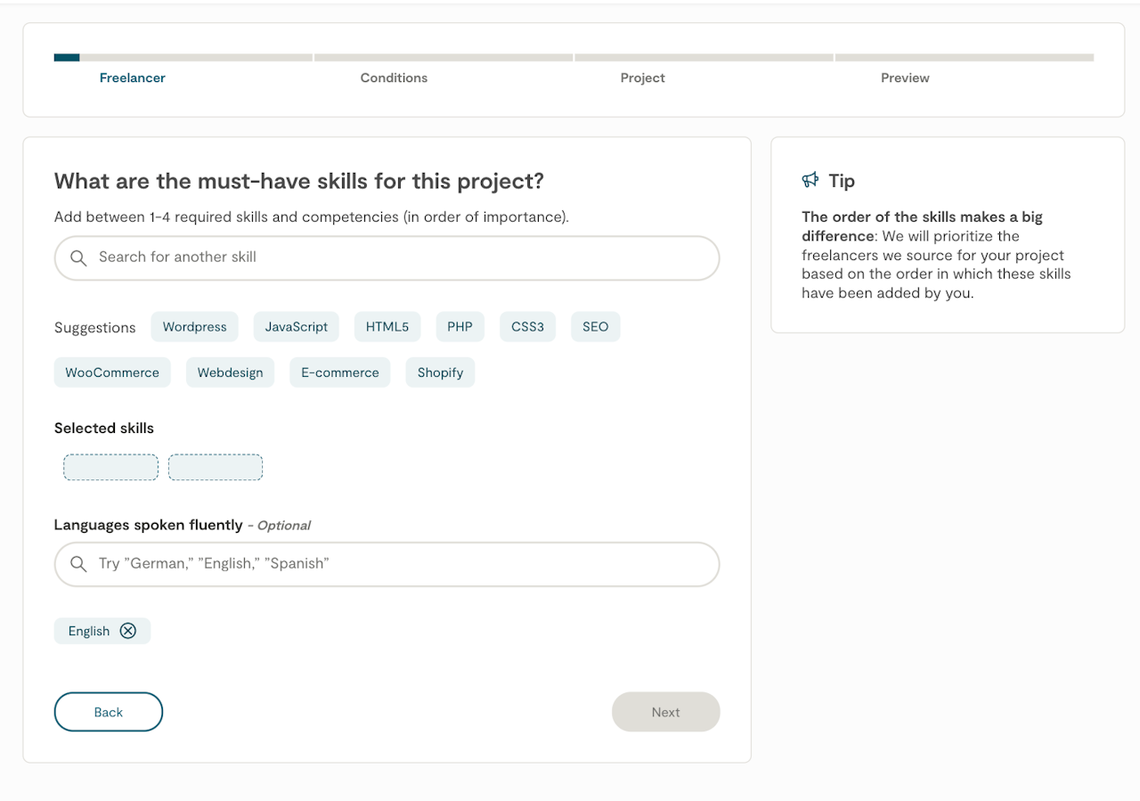The width and height of the screenshot is (1140, 801).
Task: Choose the SEO skill suggestion
Action: click(x=595, y=327)
